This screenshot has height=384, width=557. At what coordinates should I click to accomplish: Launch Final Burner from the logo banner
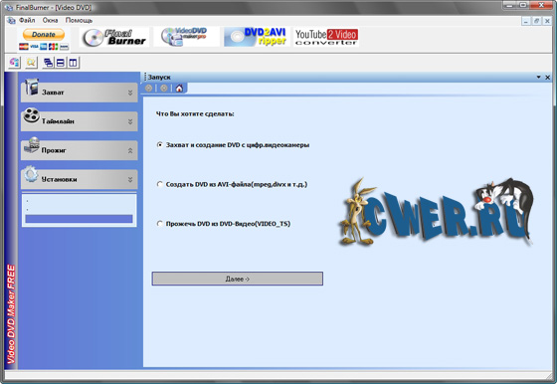(114, 37)
